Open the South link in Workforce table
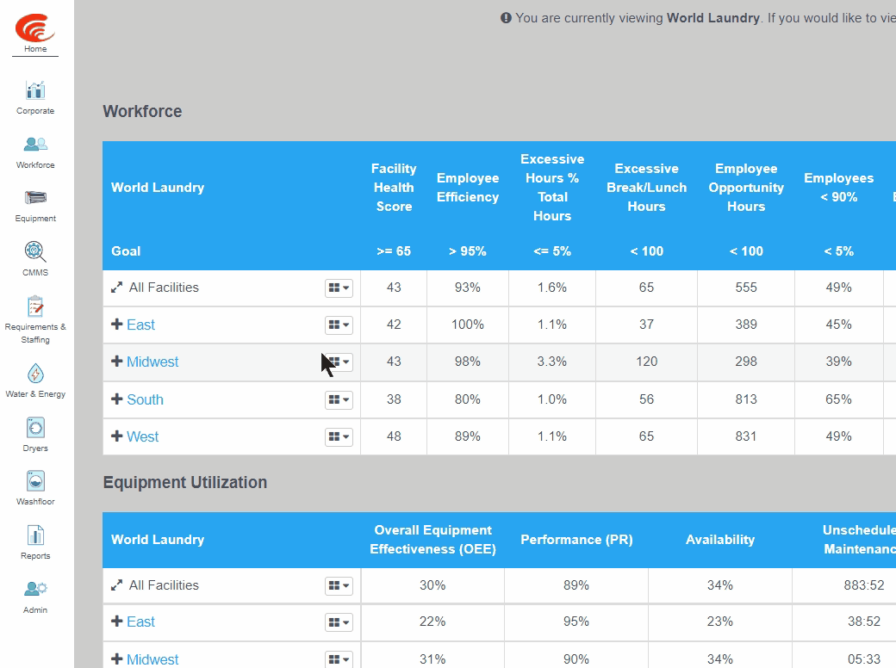 (145, 399)
